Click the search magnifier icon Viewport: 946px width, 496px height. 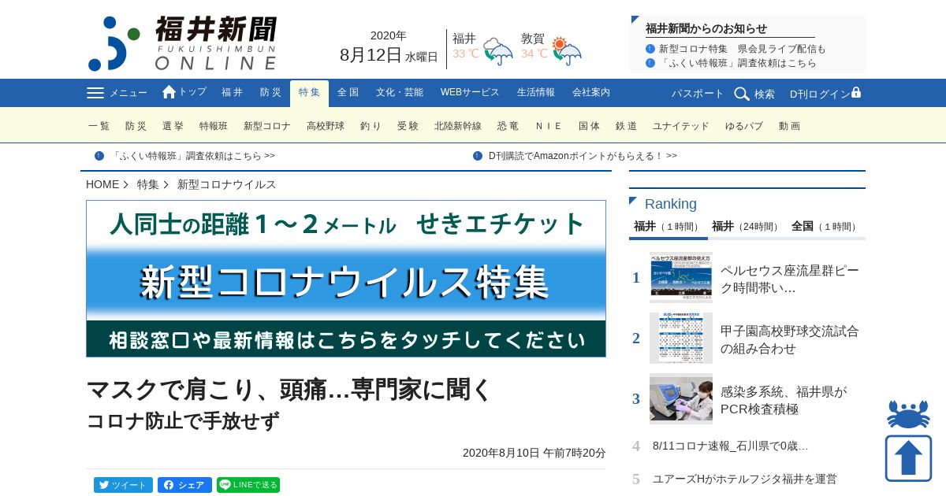point(742,94)
